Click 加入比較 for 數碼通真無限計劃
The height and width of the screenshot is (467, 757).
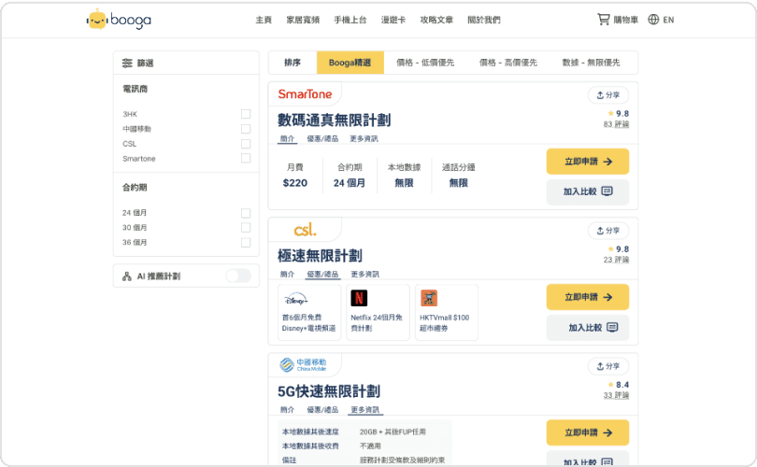[x=588, y=192]
